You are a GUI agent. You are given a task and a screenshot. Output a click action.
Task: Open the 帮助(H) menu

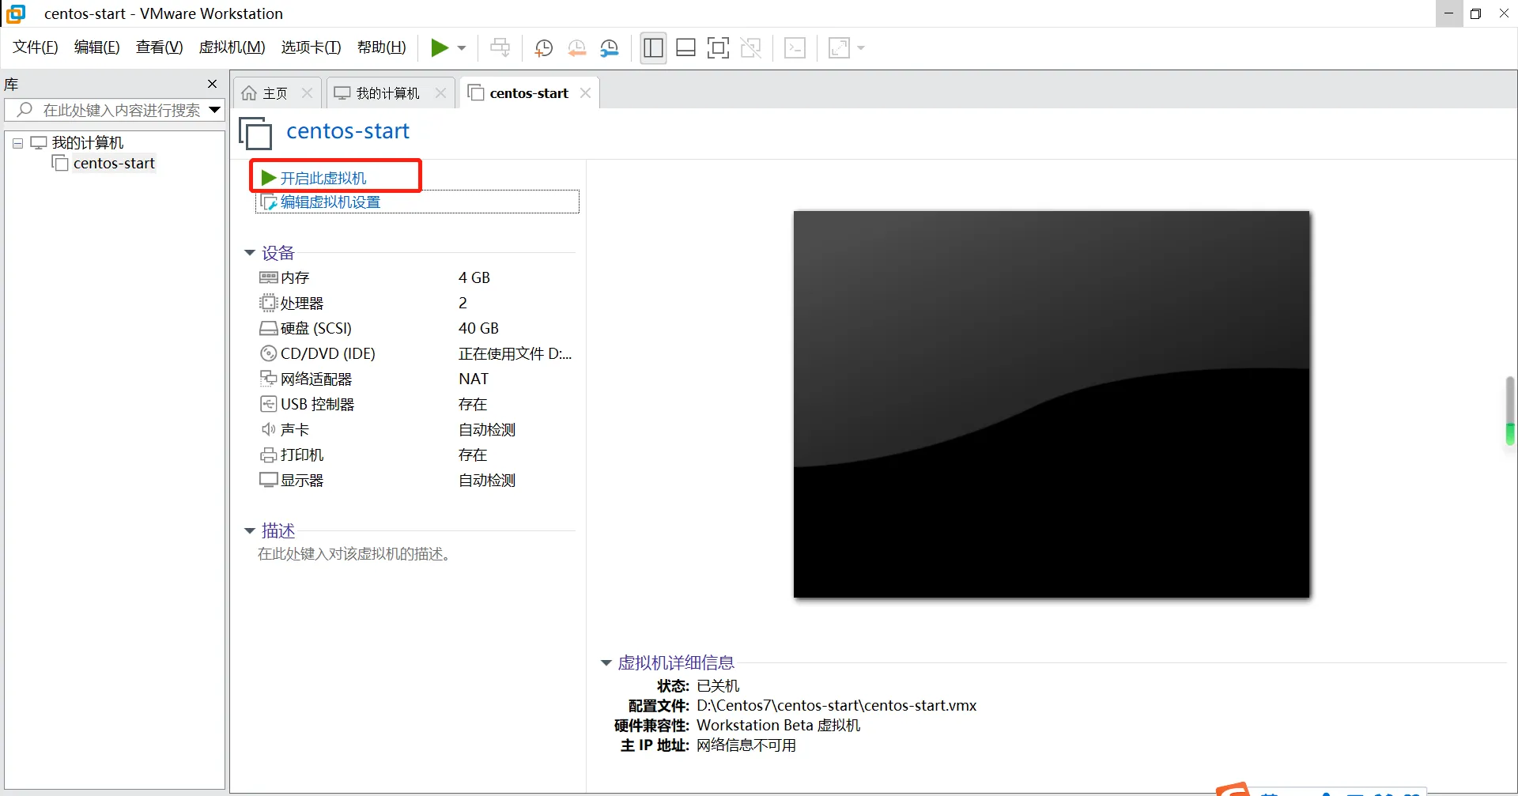click(382, 47)
